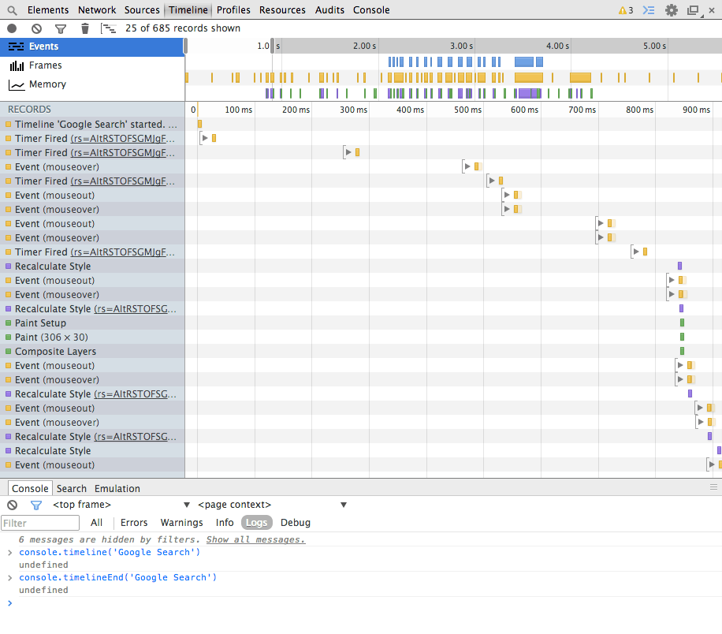Enable the Errors filter in the console
Viewport: 722px width, 634px height.
pyautogui.click(x=134, y=523)
